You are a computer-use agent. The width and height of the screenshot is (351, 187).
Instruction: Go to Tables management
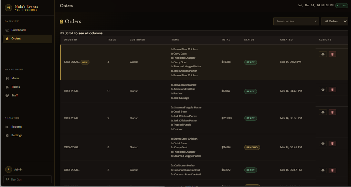27,87
